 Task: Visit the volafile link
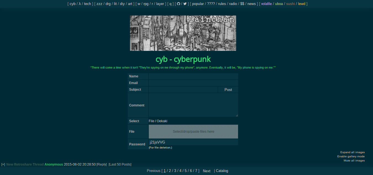[x=267, y=4]
